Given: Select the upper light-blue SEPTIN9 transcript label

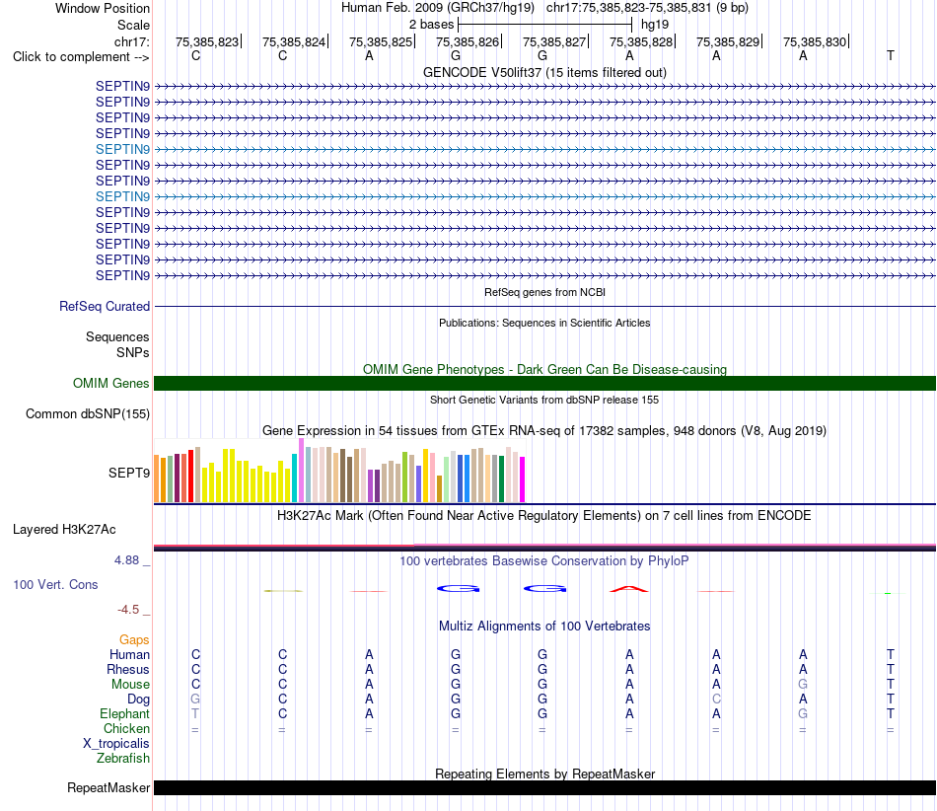Looking at the screenshot, I should 122,149.
